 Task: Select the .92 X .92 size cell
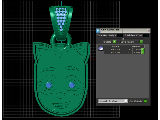click(115, 53)
